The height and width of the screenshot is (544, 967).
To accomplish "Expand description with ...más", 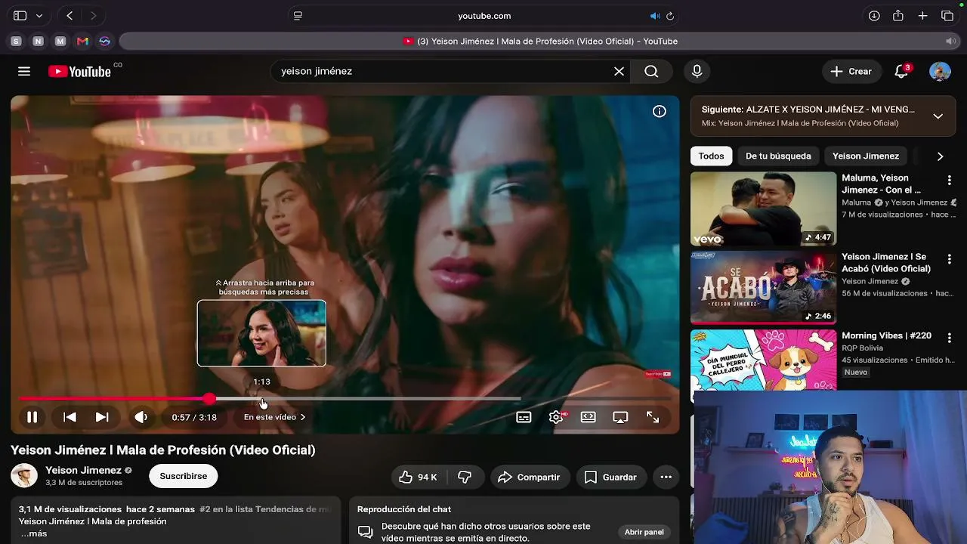I will click(33, 533).
